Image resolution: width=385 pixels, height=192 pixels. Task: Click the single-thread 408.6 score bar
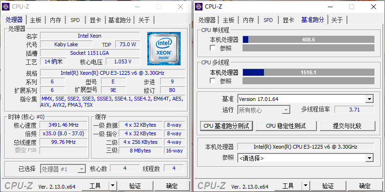(309, 40)
